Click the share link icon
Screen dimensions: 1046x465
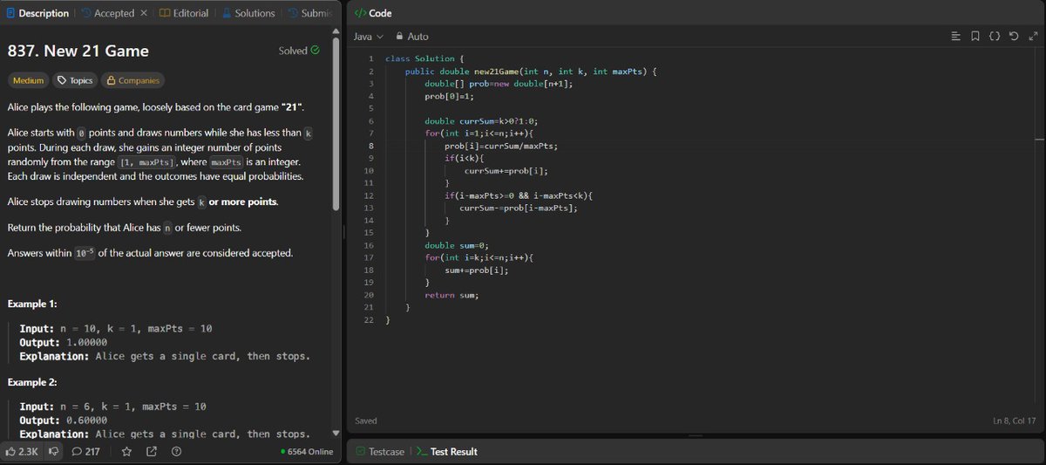coord(152,451)
